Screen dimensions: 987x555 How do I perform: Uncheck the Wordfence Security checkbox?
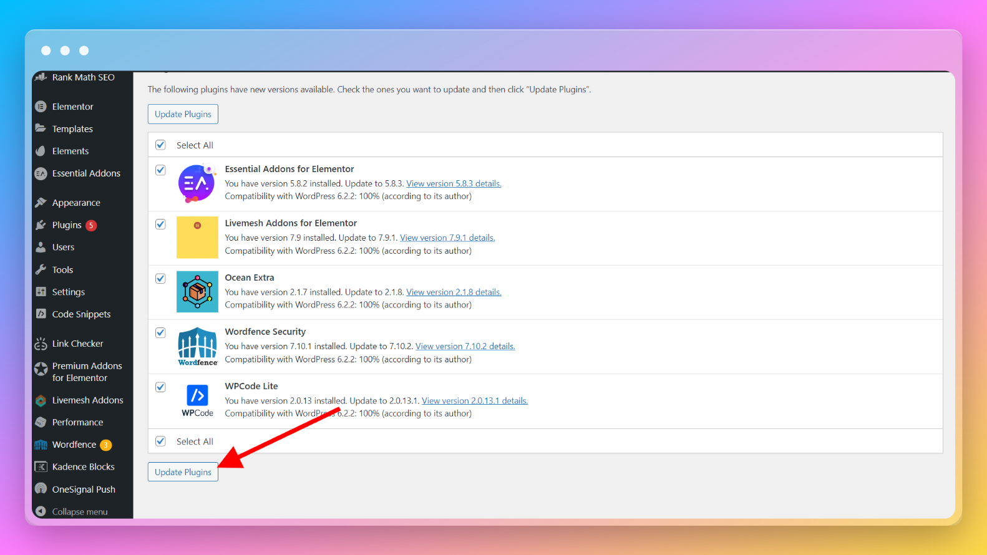(161, 332)
